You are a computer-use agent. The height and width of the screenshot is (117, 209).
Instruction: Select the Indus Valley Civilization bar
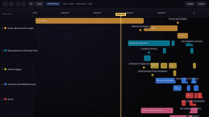click(x=157, y=110)
